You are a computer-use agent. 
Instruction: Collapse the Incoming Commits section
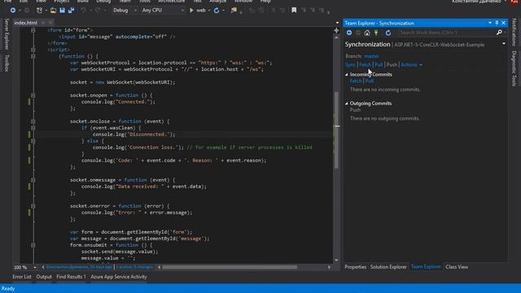click(x=347, y=74)
